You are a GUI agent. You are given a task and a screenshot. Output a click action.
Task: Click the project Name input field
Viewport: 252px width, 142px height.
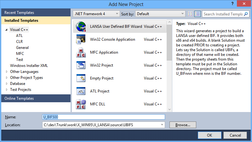pos(103,117)
